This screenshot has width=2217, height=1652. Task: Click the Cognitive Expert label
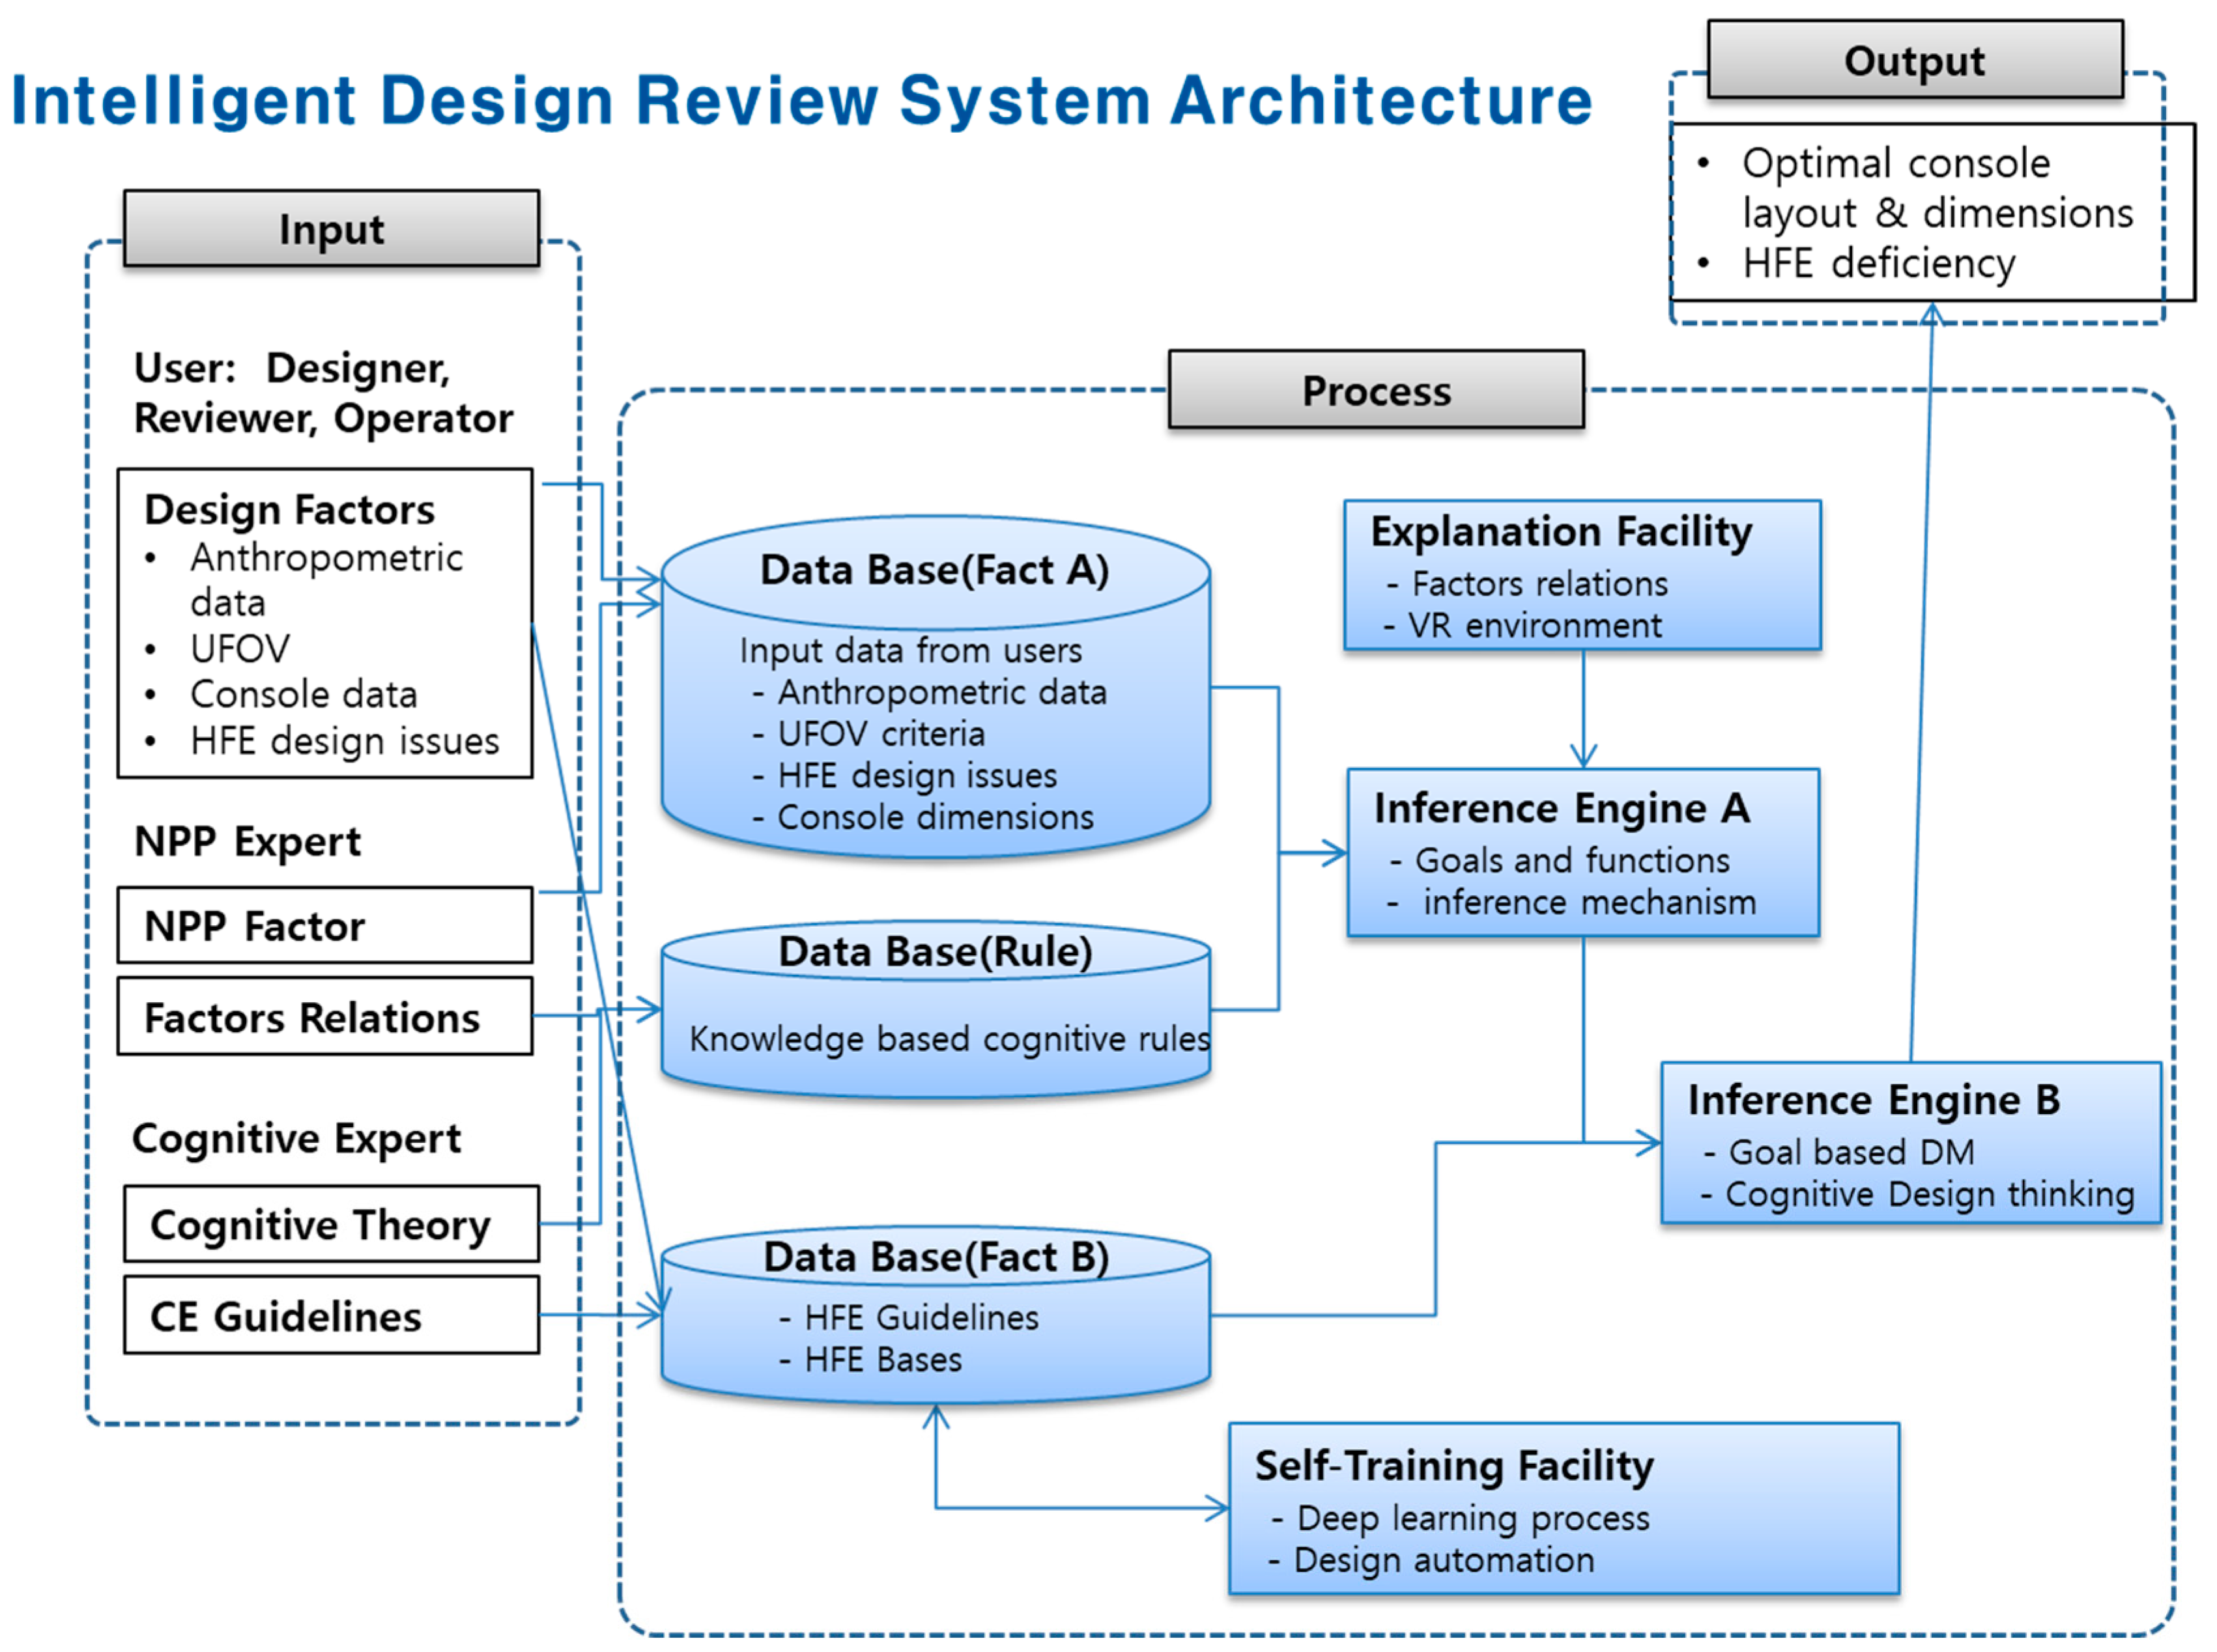(296, 1138)
